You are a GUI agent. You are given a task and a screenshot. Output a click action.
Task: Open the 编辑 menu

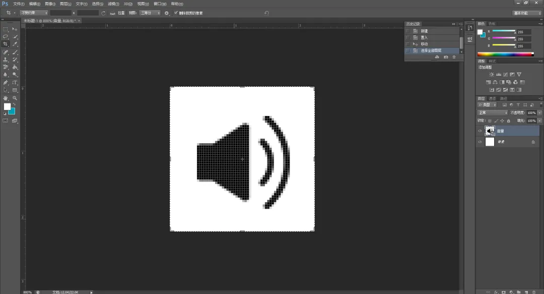(x=35, y=4)
